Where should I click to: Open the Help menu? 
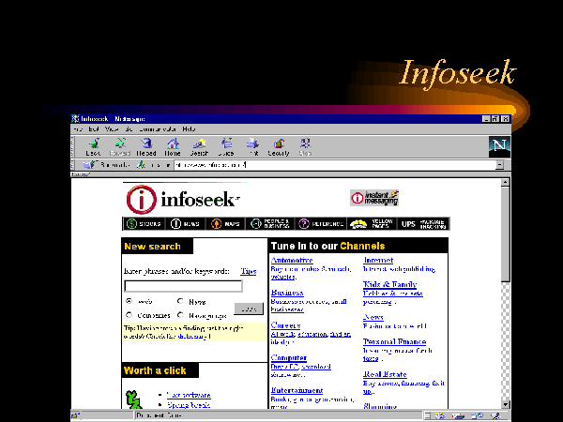189,128
